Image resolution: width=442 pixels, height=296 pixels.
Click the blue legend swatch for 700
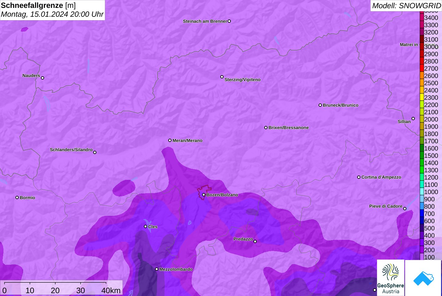coord(421,214)
